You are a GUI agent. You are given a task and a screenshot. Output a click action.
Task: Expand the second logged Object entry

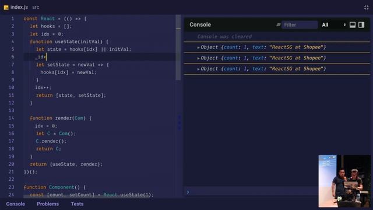tap(198, 58)
